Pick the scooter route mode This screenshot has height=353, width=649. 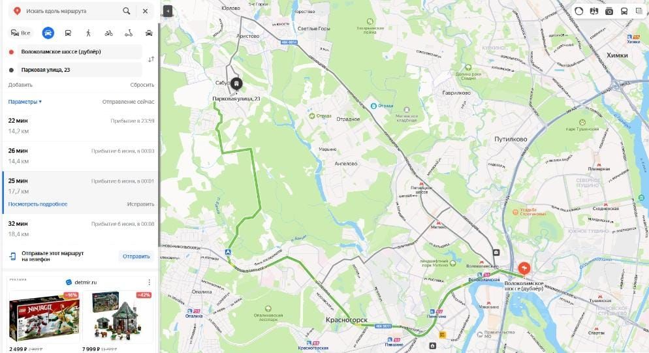coord(129,33)
